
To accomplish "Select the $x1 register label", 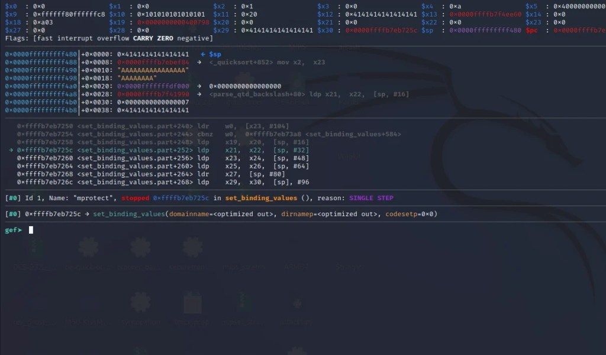I will pos(115,6).
